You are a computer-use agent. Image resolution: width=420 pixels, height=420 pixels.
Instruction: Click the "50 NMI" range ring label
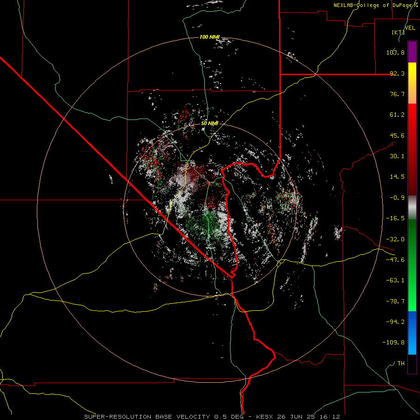pyautogui.click(x=210, y=124)
